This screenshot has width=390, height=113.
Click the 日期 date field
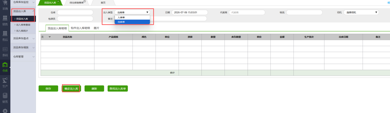[190, 12]
